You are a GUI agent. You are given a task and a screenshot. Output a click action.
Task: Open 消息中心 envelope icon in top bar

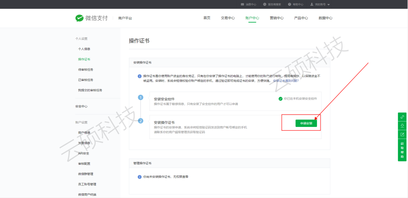[x=242, y=5]
